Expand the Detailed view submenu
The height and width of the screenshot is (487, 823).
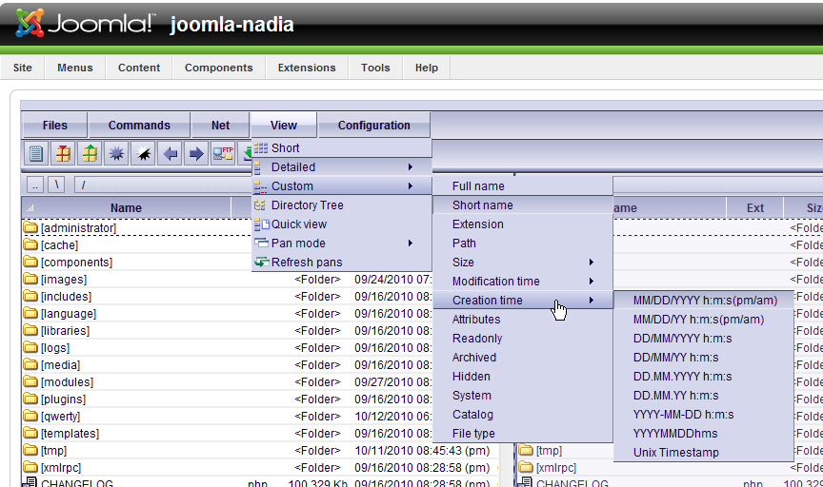click(x=342, y=166)
